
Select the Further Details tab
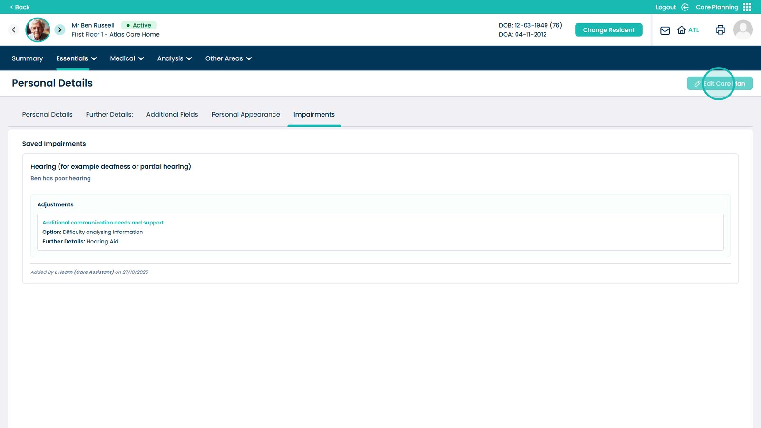click(109, 114)
